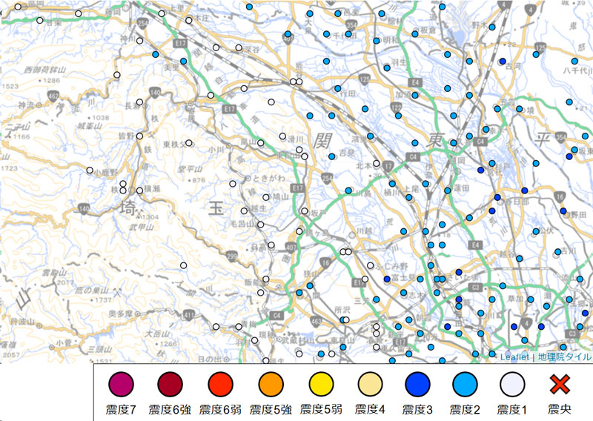Select the light blue marker above 八千代
Screen dimensions: 593x421
tap(574, 62)
